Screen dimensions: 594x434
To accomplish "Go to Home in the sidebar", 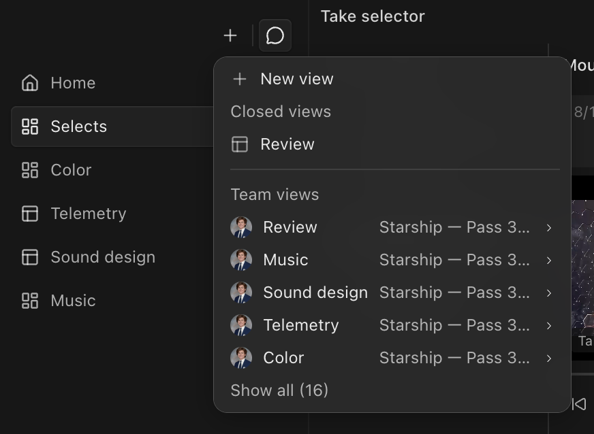I will pyautogui.click(x=112, y=83).
